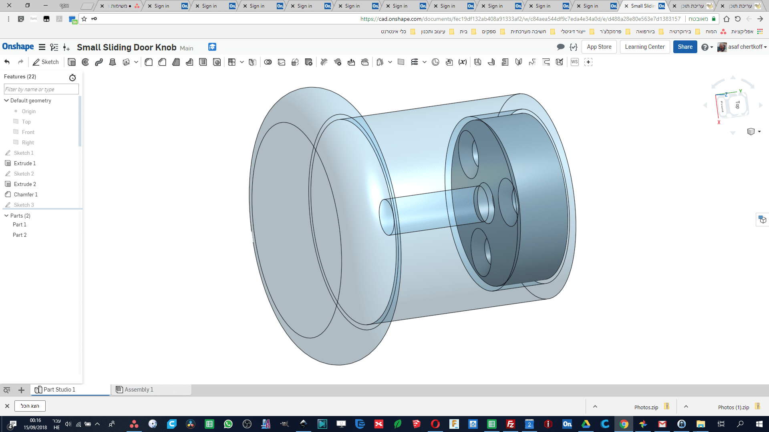This screenshot has width=769, height=432.
Task: Select Extrude 1 in feature list
Action: [25, 163]
